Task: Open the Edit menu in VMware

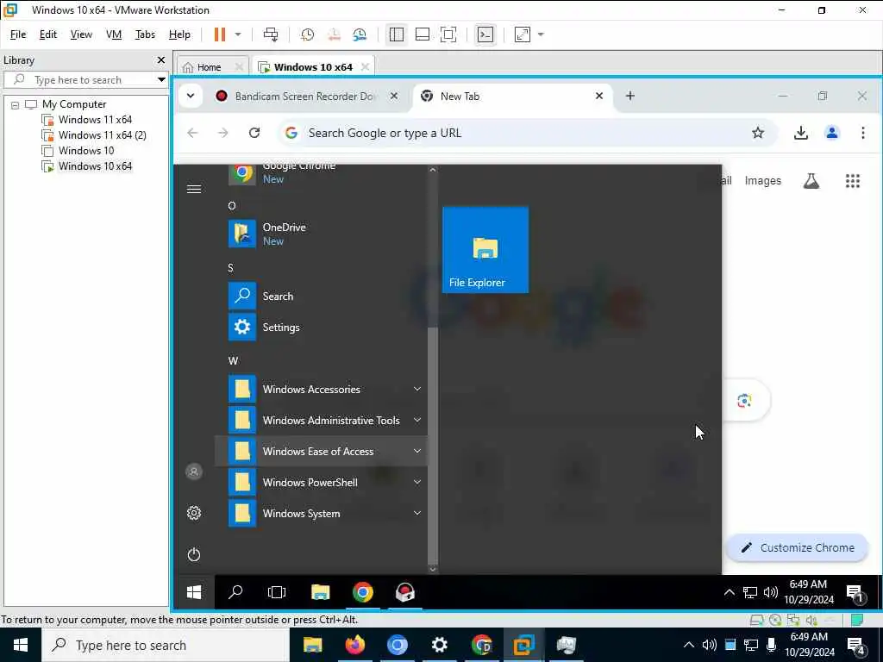Action: point(48,34)
